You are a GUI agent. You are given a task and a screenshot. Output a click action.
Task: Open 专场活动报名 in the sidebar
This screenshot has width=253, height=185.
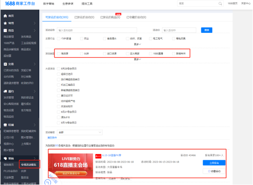[x=29, y=165]
